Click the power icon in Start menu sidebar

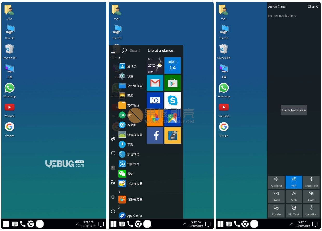(x=113, y=211)
